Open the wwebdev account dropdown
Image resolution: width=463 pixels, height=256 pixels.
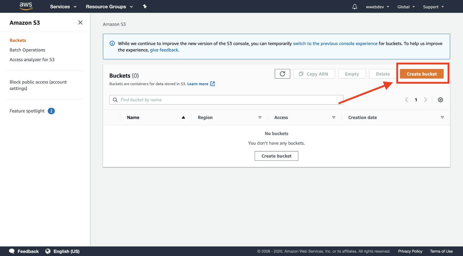(x=377, y=7)
